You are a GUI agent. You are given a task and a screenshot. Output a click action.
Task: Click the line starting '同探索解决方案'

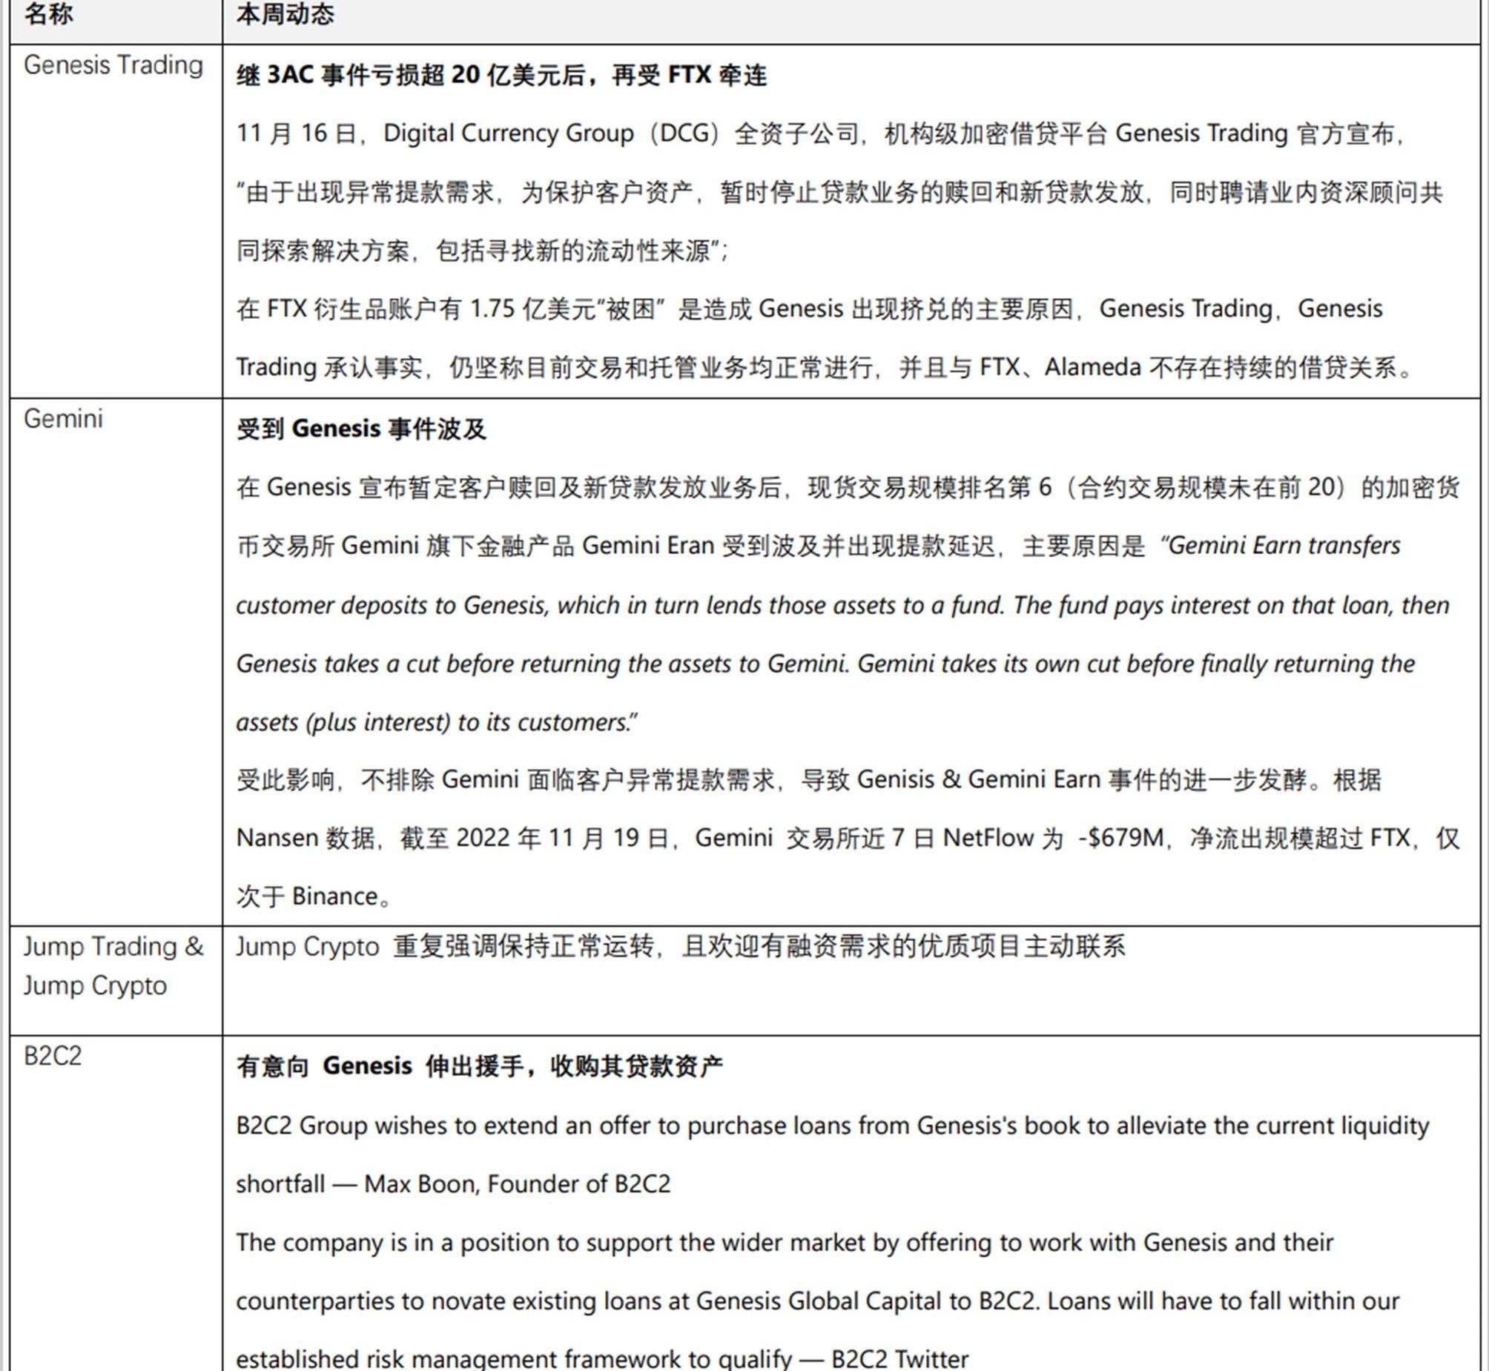coord(483,251)
